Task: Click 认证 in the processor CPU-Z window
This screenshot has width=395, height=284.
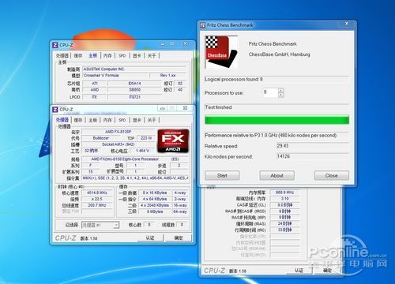Action: point(150,237)
